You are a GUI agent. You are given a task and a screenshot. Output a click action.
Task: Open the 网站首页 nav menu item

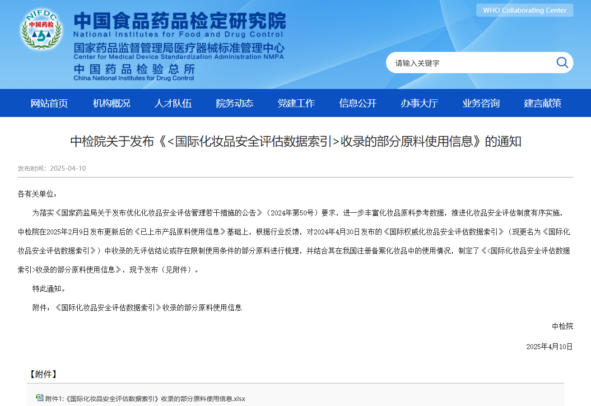tap(49, 103)
